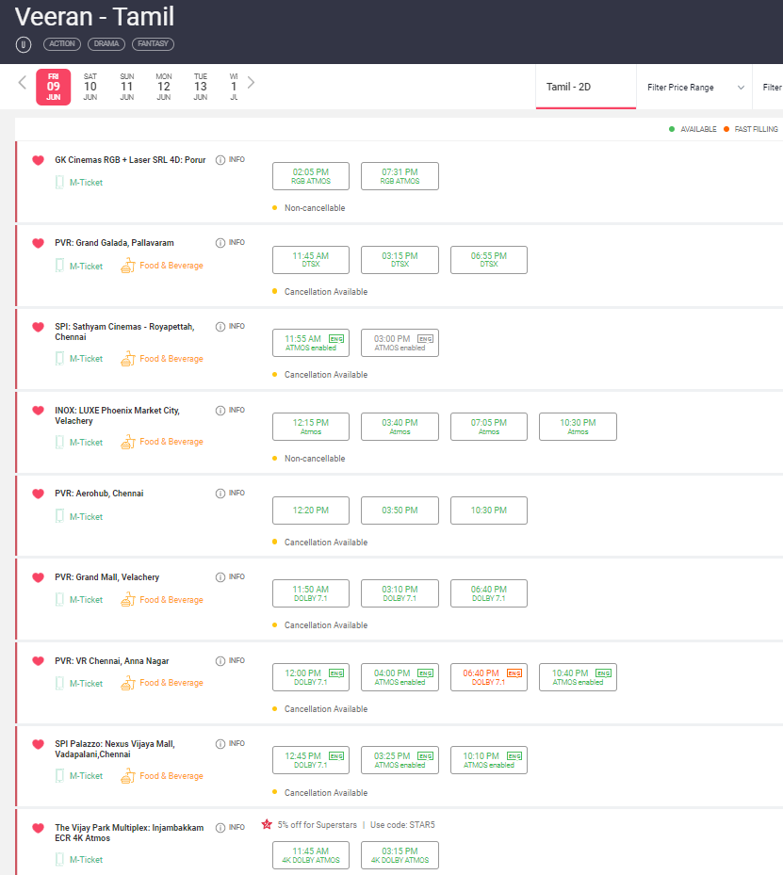Click "Use code: STAR5" offer text
Viewport: 783px width, 875px height.
402,825
